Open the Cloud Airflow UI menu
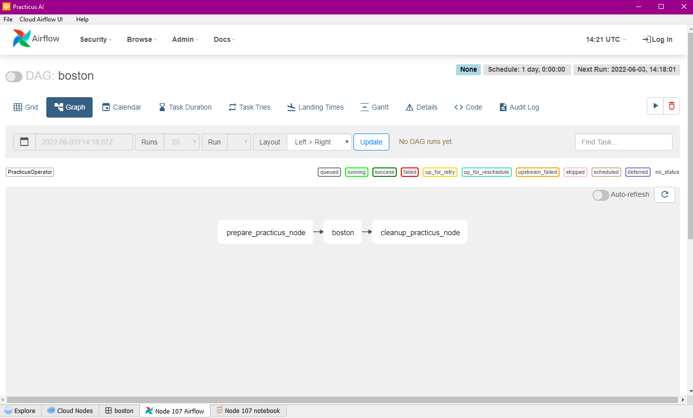 41,19
